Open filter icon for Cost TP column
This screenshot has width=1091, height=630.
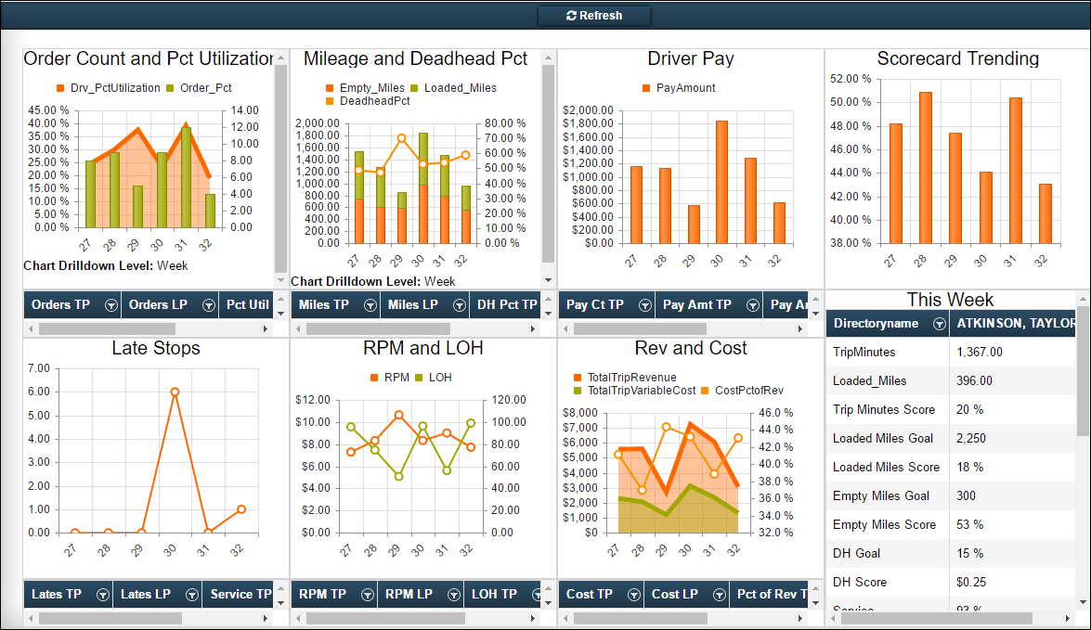[634, 595]
